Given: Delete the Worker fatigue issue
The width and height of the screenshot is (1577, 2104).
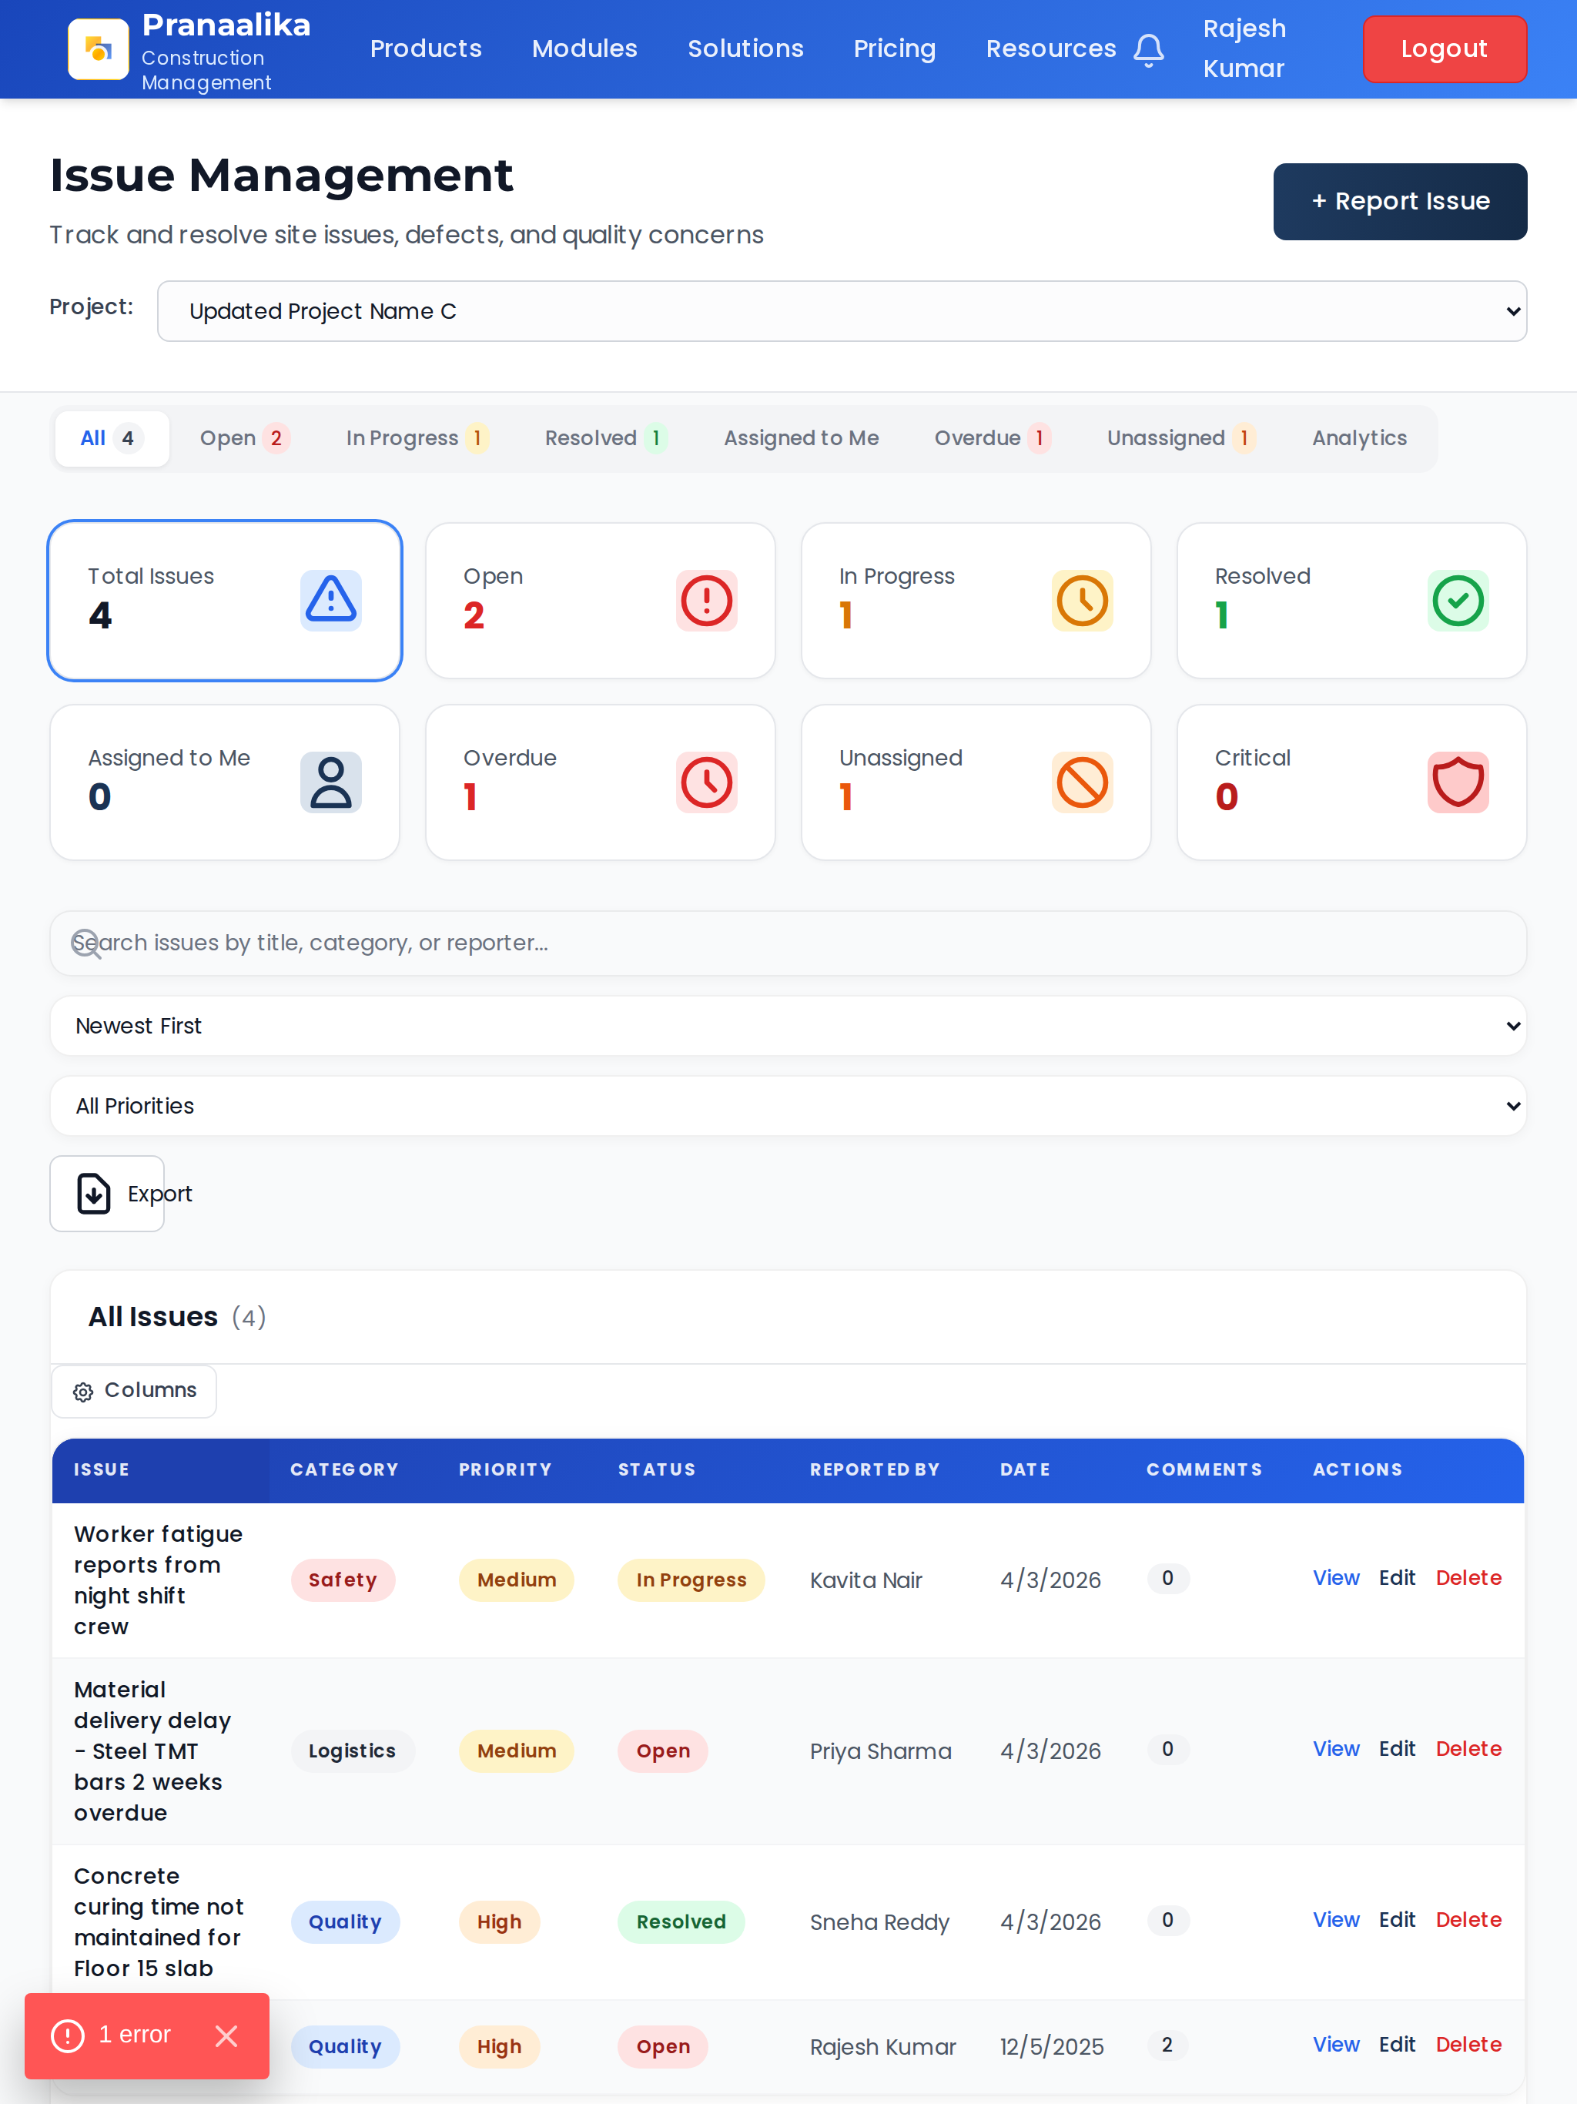Looking at the screenshot, I should 1468,1578.
